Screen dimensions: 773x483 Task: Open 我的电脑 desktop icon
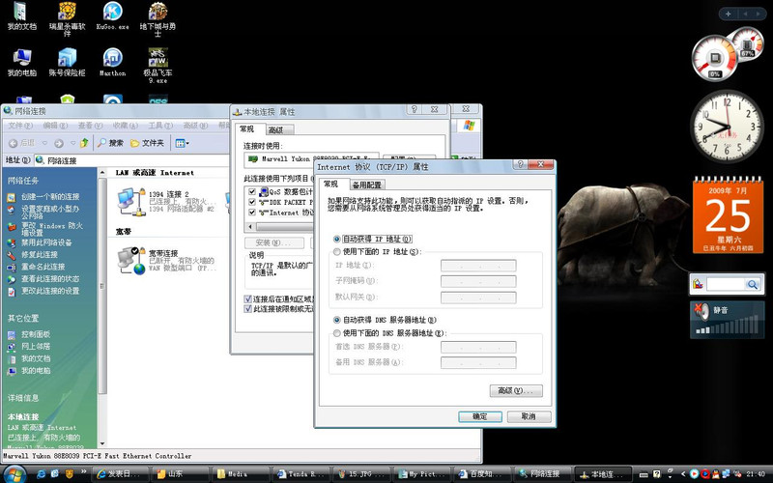click(x=21, y=63)
